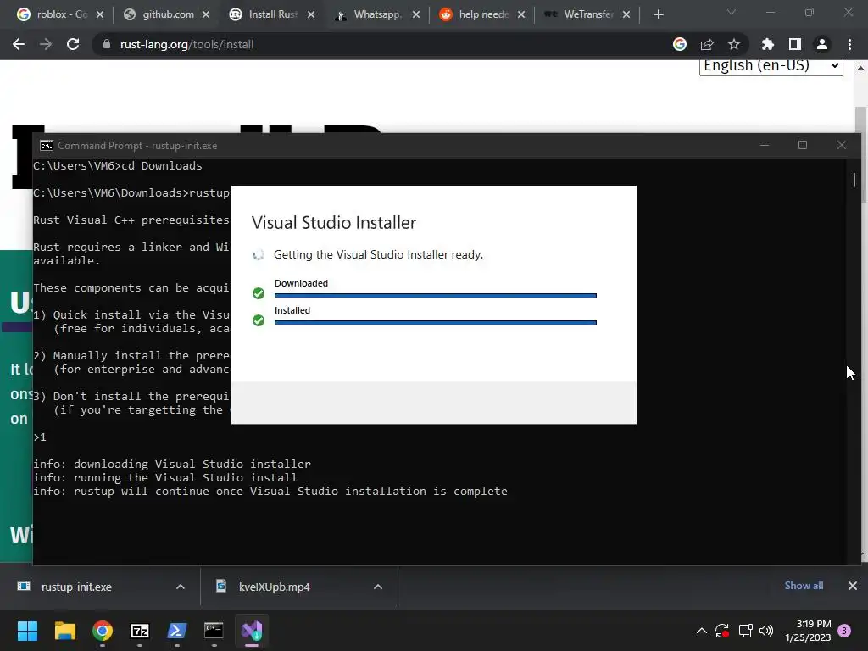Viewport: 868px width, 651px height.
Task: Click the Downloaded progress bar
Action: coord(435,296)
